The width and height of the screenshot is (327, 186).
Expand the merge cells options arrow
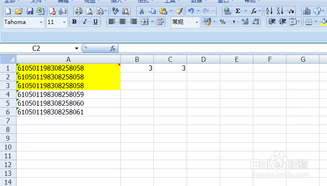tap(152, 22)
